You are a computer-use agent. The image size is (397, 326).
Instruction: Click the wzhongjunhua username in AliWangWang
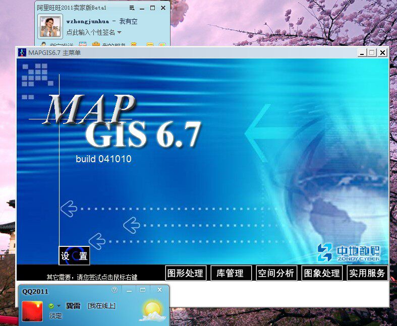point(88,22)
